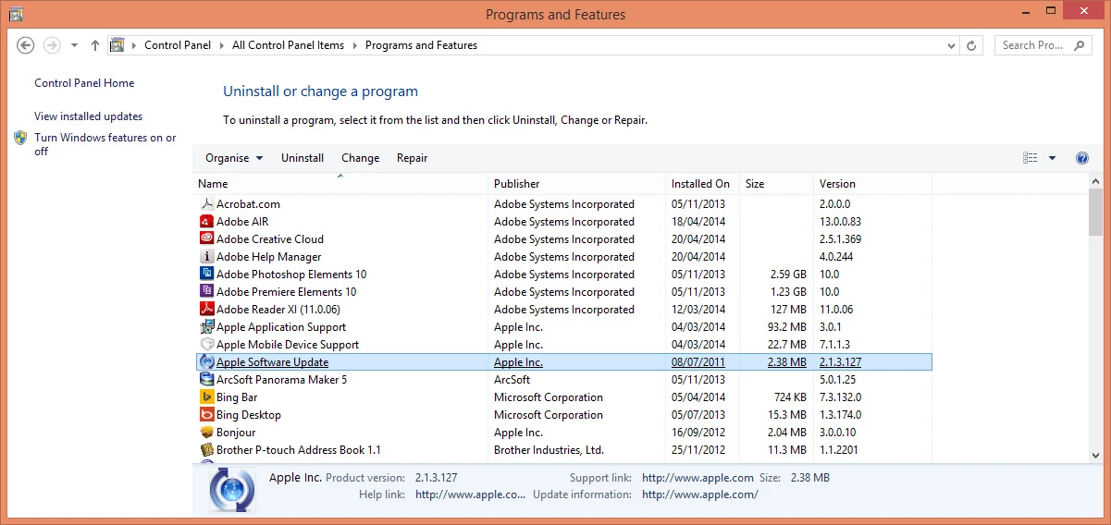The width and height of the screenshot is (1111, 525).
Task: Click the 16/09/2012 installed date cell
Action: tap(699, 433)
